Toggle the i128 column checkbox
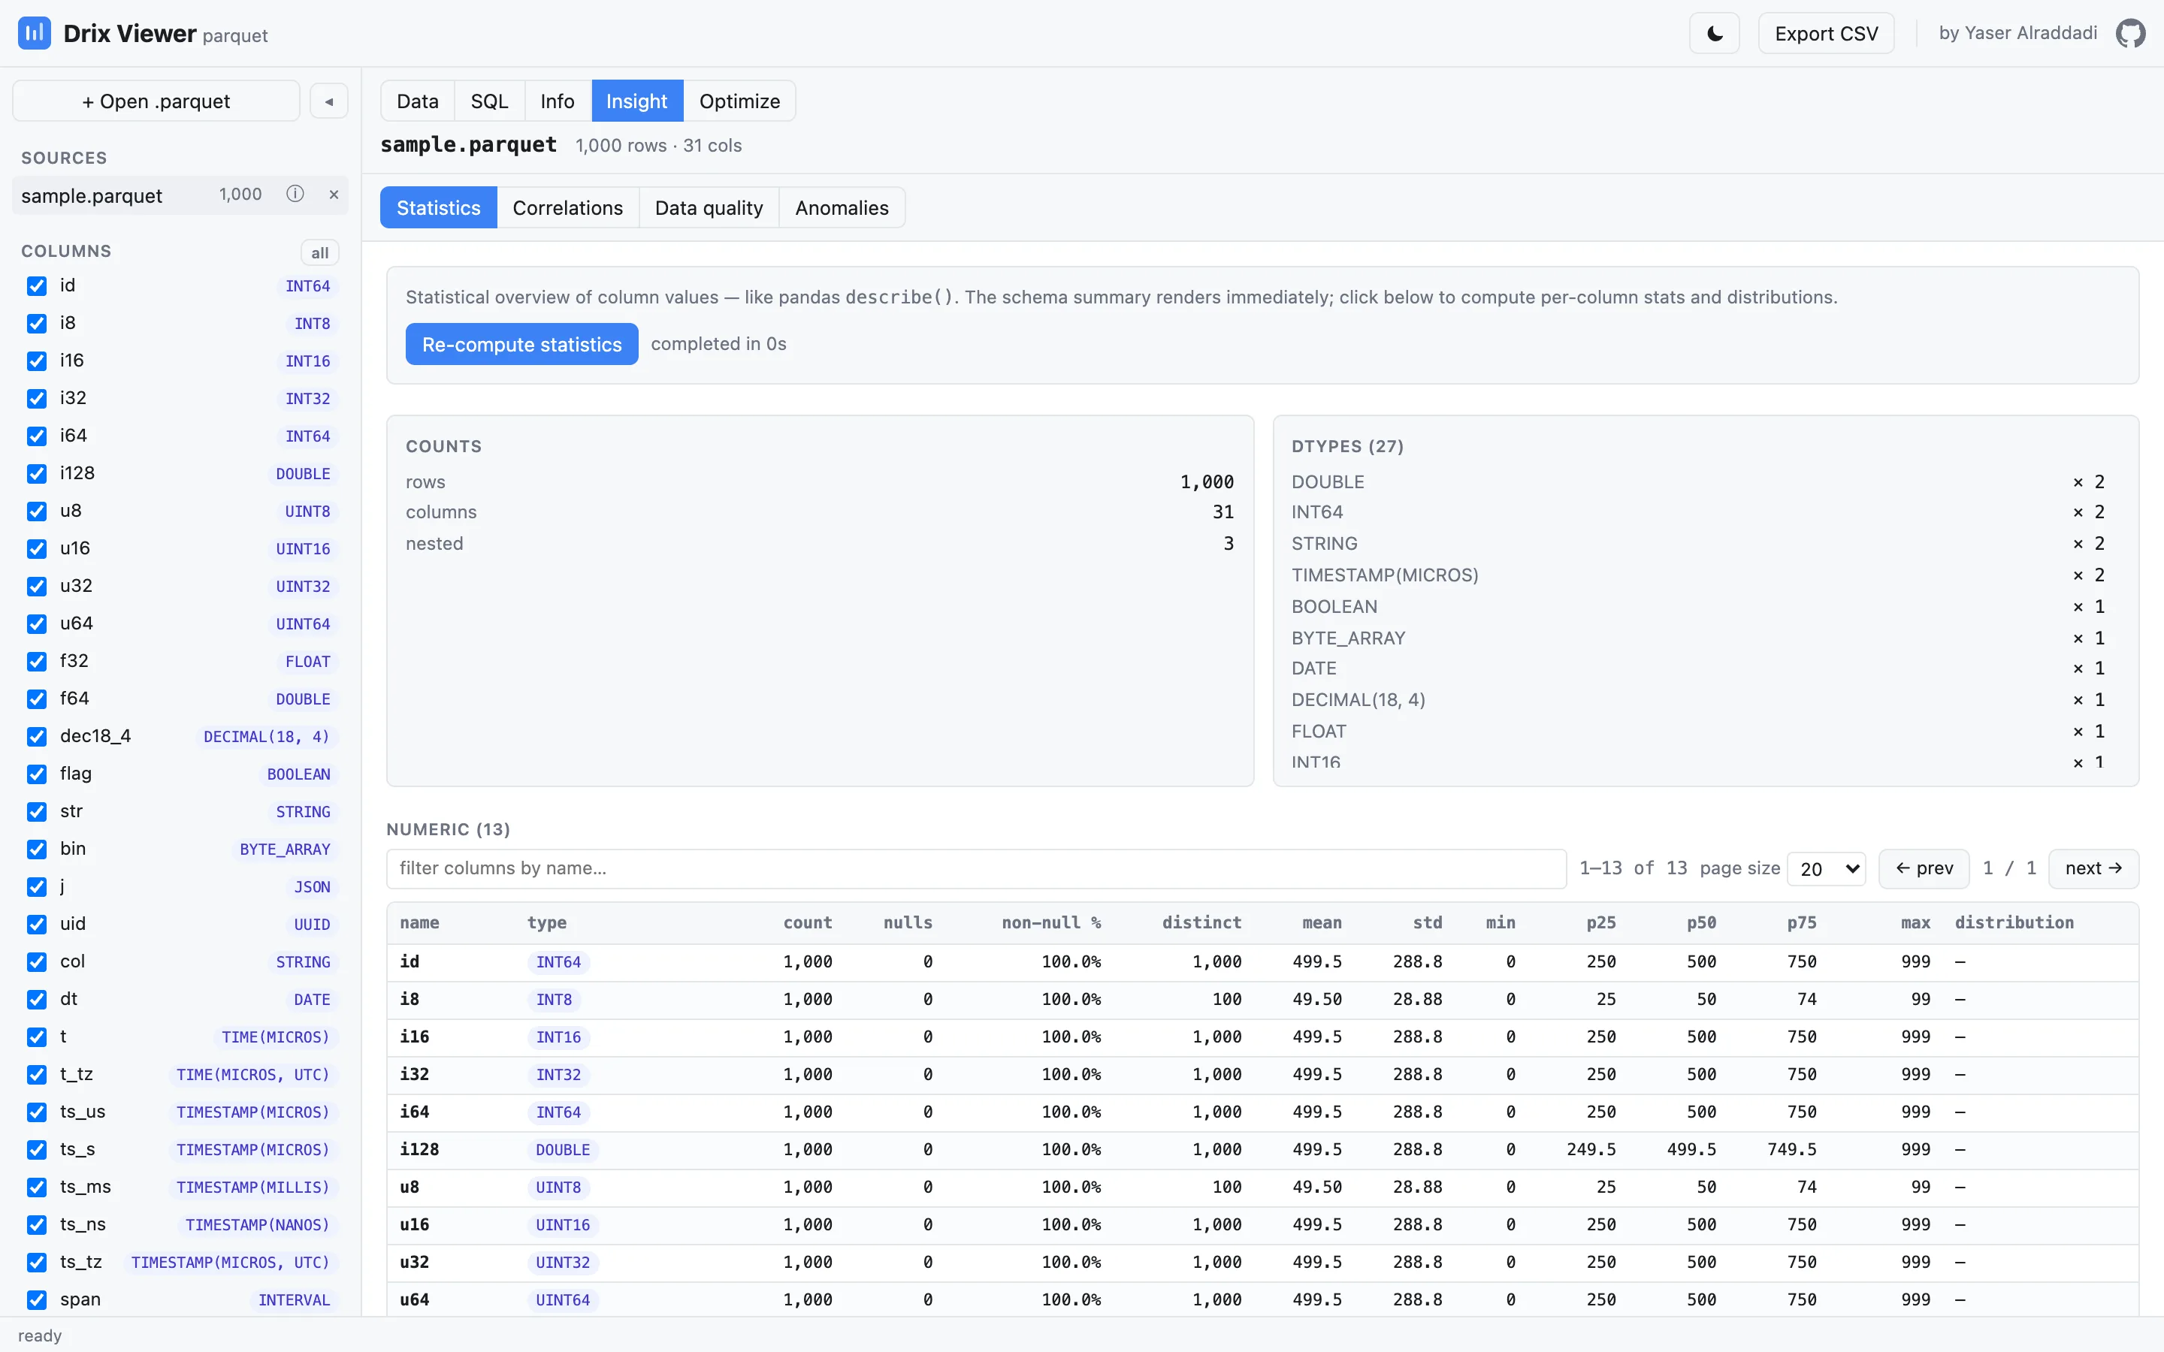Viewport: 2164px width, 1352px height. 37,474
